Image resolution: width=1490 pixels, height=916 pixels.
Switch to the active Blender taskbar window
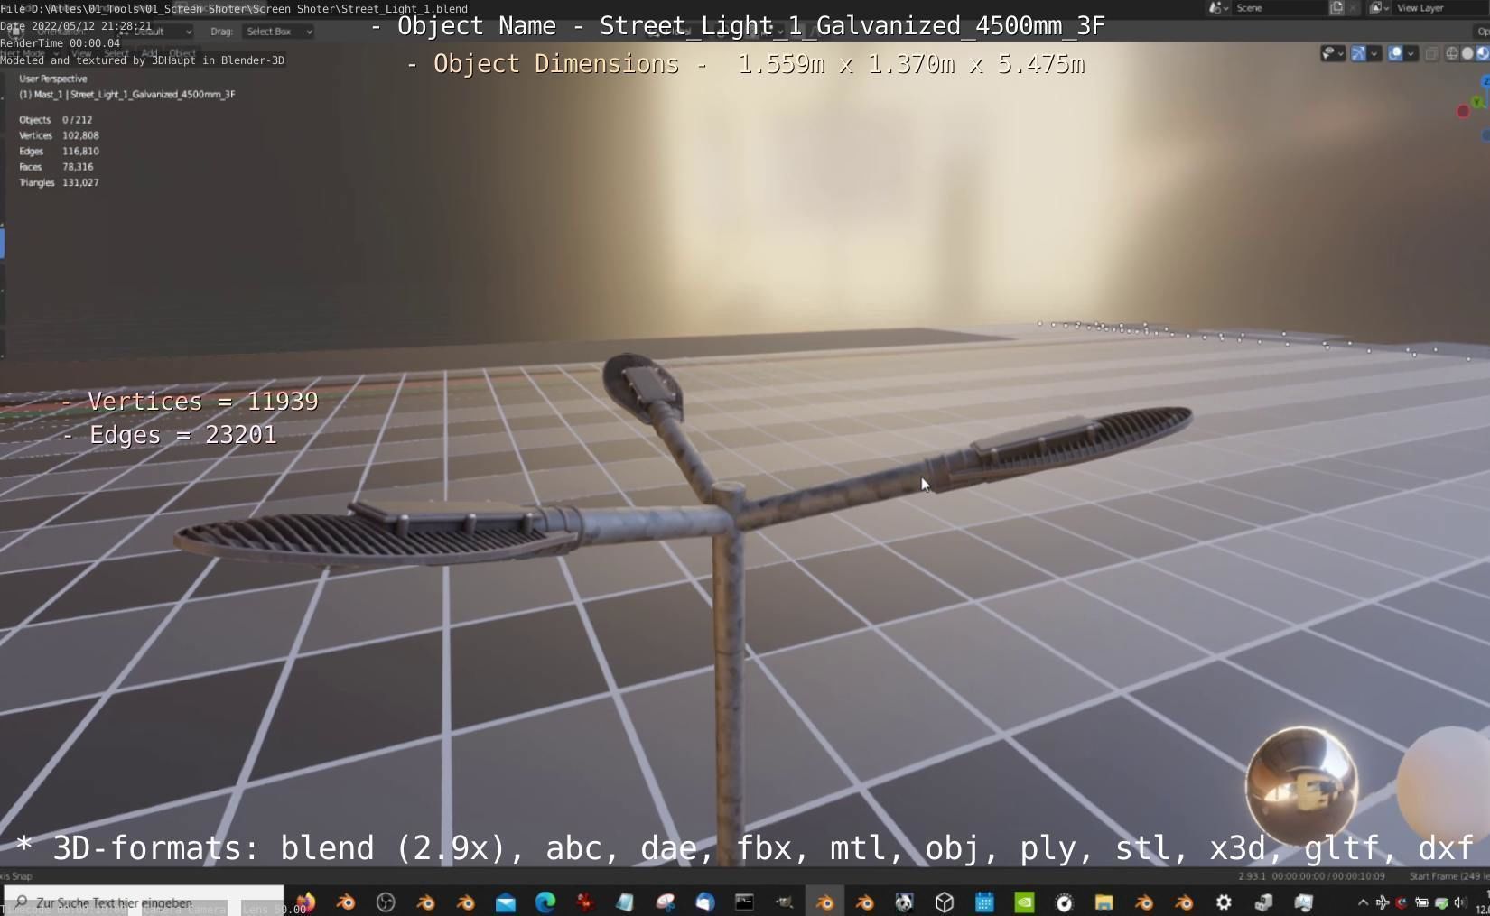[824, 902]
